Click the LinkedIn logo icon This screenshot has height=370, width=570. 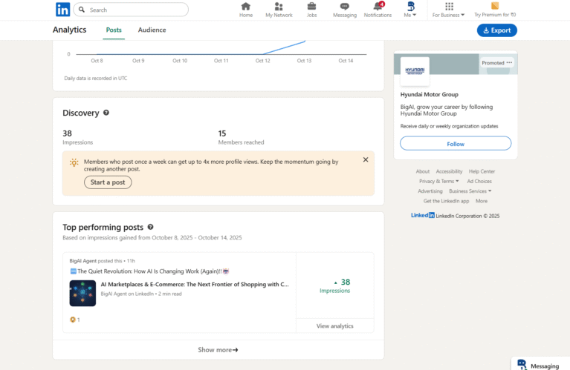click(x=62, y=10)
